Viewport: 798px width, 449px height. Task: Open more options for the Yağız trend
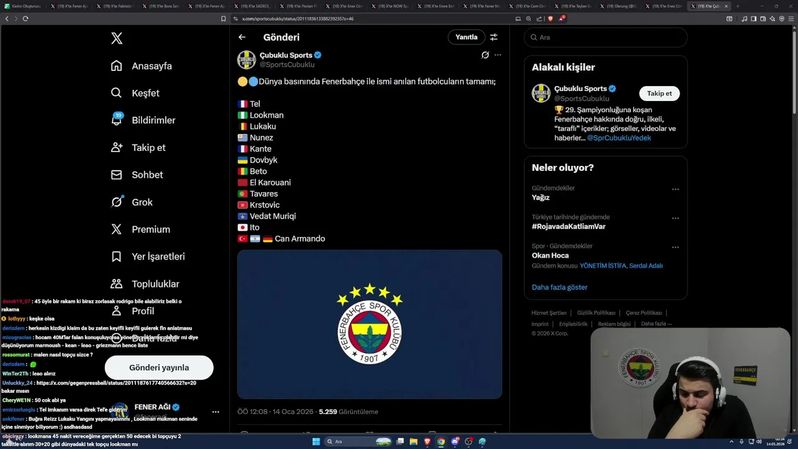(675, 190)
